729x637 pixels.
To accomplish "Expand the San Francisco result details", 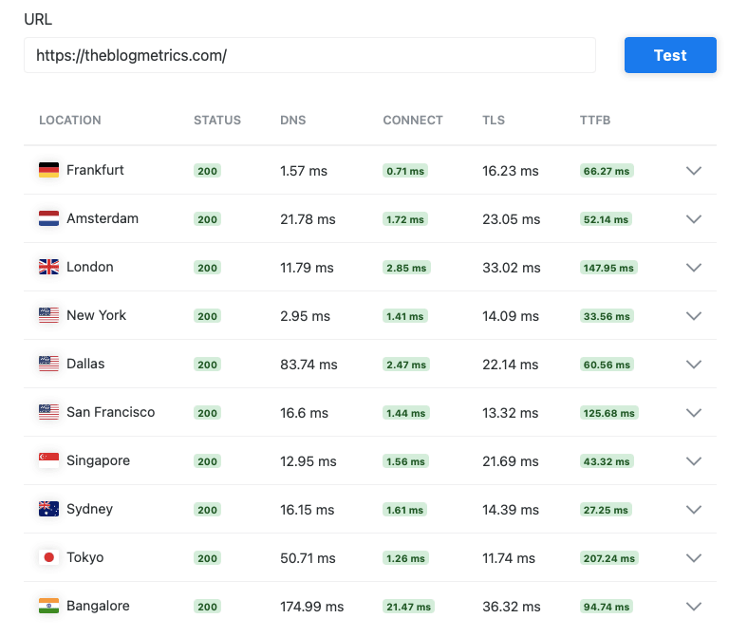I will click(x=694, y=413).
